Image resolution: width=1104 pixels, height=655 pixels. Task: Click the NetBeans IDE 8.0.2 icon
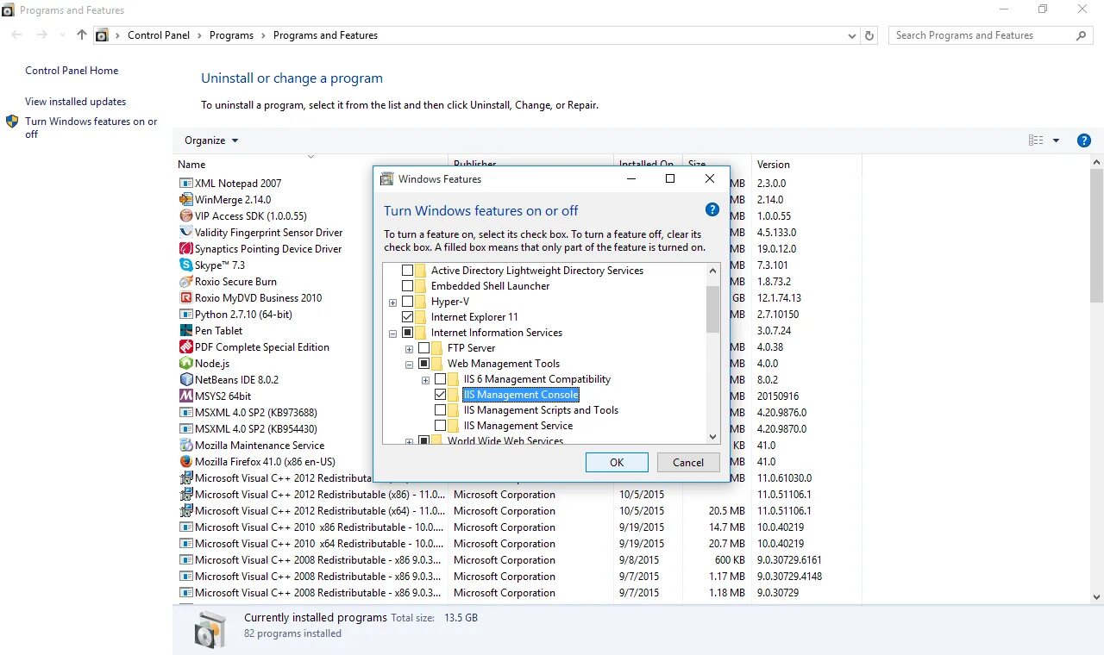[x=185, y=380]
